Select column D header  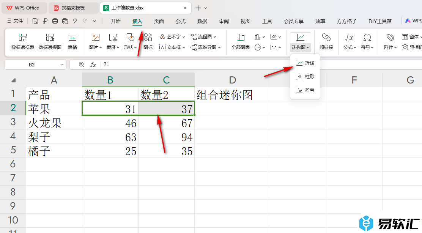pyautogui.click(x=232, y=80)
